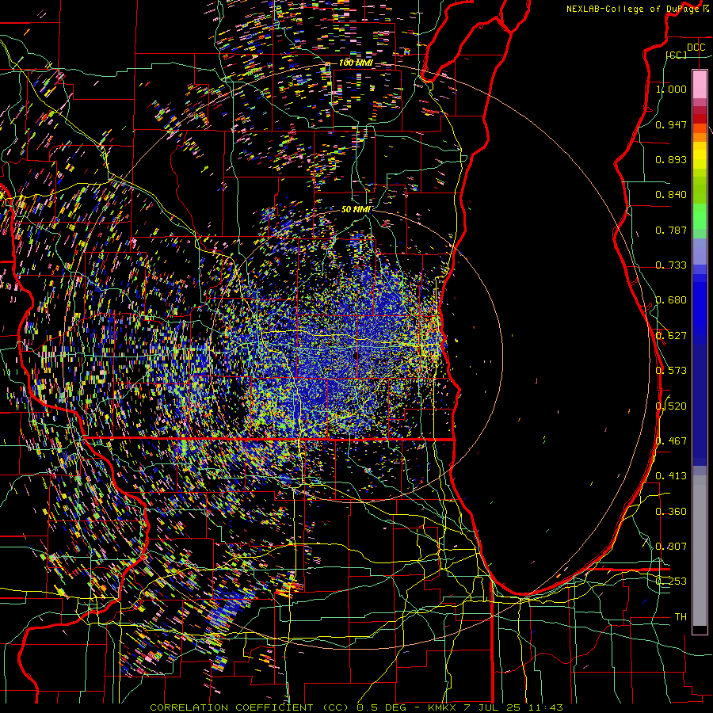The height and width of the screenshot is (713, 713).
Task: Click the 1.000 value on the scale
Action: [671, 89]
